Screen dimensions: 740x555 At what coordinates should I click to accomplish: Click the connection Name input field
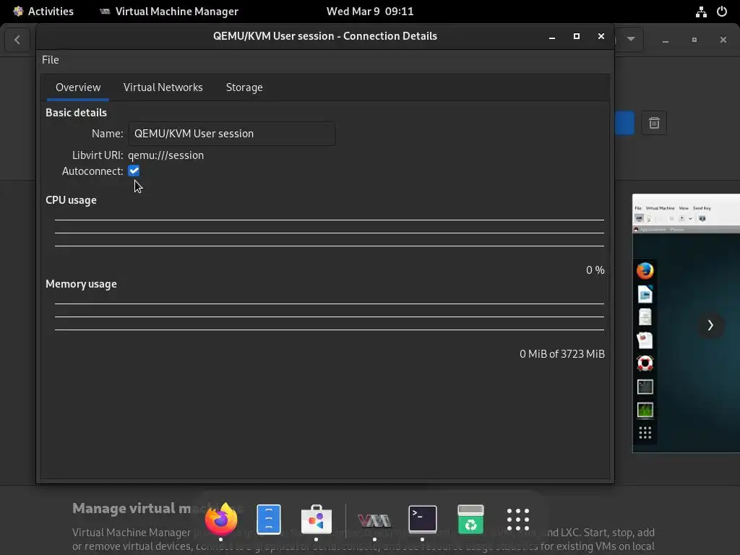point(232,134)
